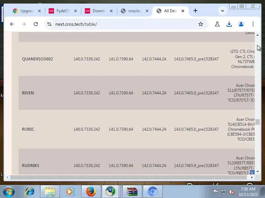The width and height of the screenshot is (265, 198).
Task: Reload the cros.tech table page
Action: [36, 24]
